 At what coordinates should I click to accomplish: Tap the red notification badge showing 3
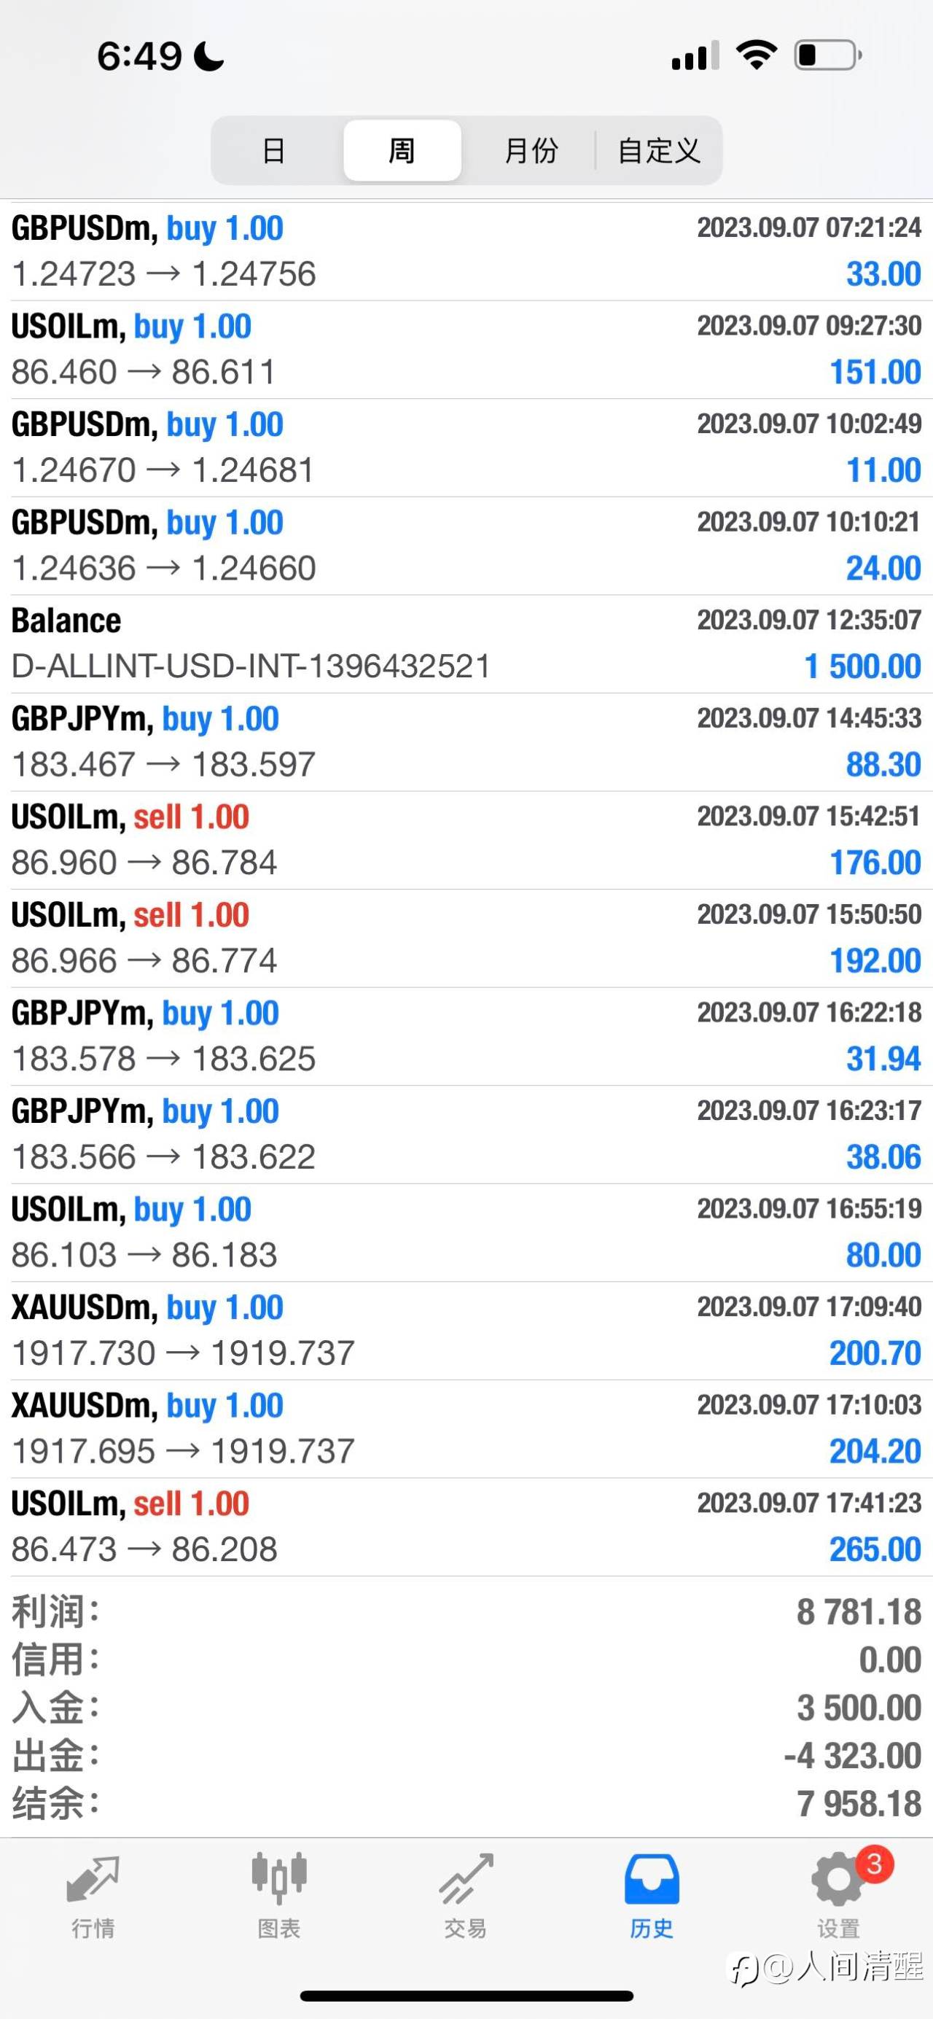pos(874,1864)
